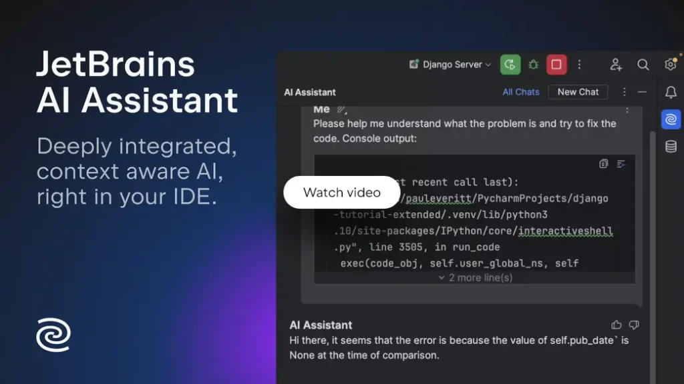684x384 pixels.
Task: Open Search Everywhere with the magnifier icon
Action: 643,64
